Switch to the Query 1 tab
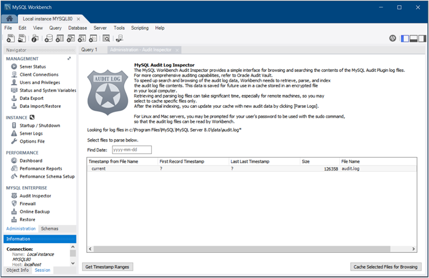429x278 pixels. (89, 50)
